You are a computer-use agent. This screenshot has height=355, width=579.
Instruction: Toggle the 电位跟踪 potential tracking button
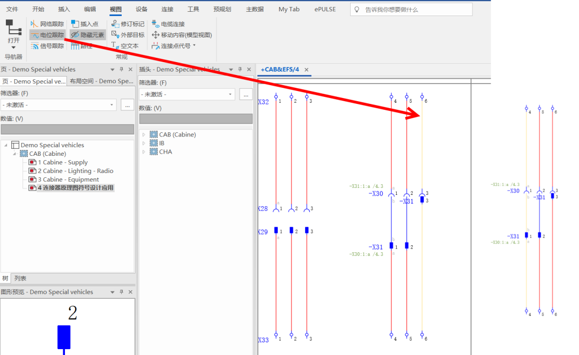click(47, 35)
